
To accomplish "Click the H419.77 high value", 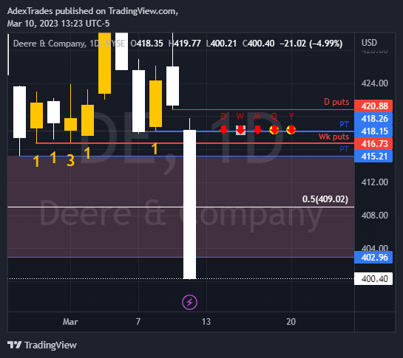I will click(185, 44).
